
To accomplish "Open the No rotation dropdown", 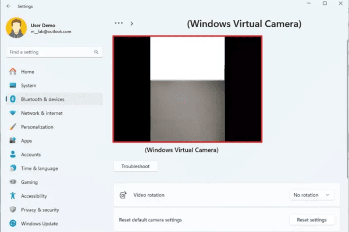I will [x=312, y=195].
